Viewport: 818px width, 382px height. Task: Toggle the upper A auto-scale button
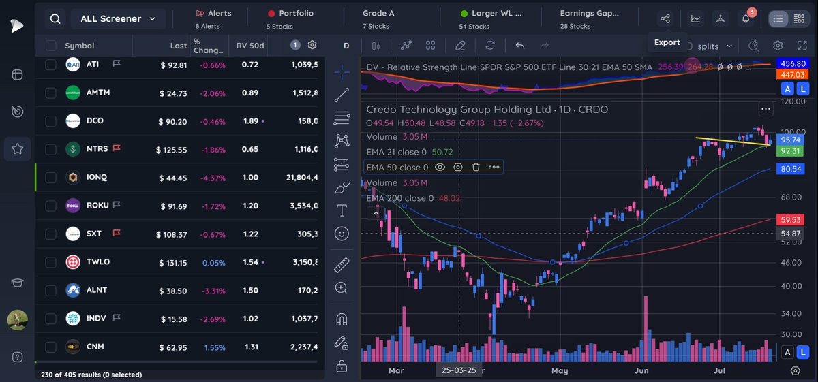788,89
